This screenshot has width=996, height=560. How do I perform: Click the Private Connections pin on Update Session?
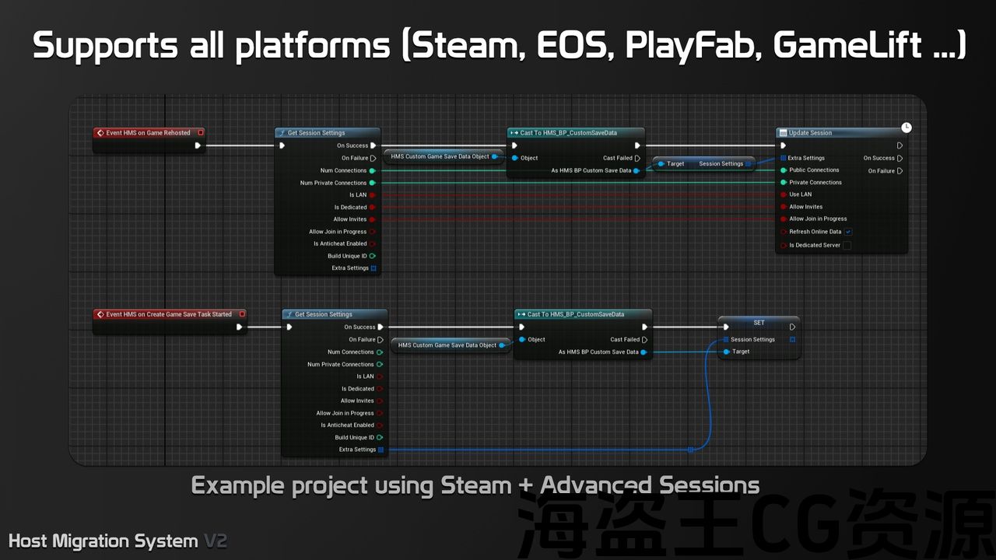783,182
